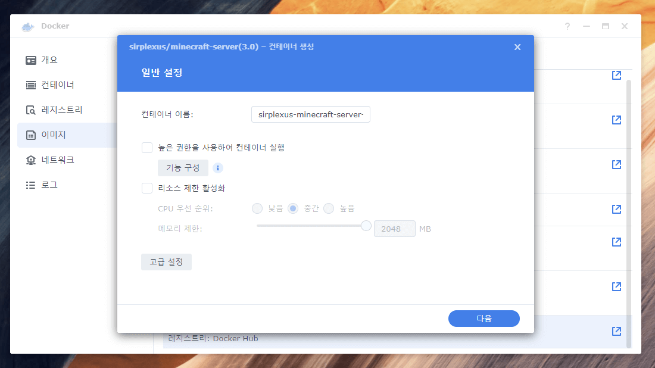Open external link icon of the third image row
The height and width of the screenshot is (368, 655).
click(x=616, y=164)
